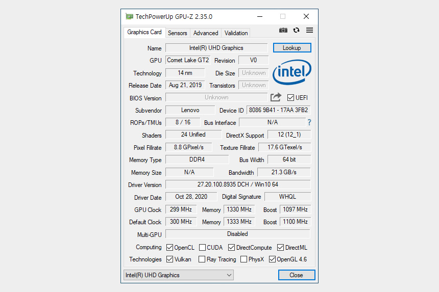Image resolution: width=439 pixels, height=292 pixels.
Task: Toggle the UEFI checkbox
Action: tap(290, 97)
